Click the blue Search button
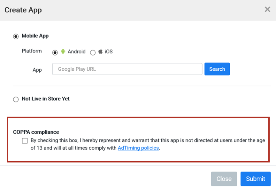The height and width of the screenshot is (191, 276). click(217, 69)
